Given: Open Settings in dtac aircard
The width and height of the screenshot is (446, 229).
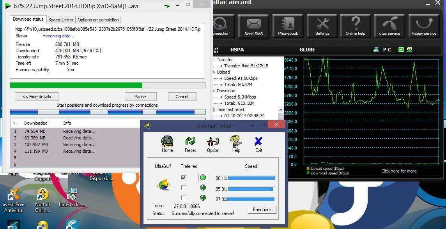Looking at the screenshot, I should pos(322,26).
